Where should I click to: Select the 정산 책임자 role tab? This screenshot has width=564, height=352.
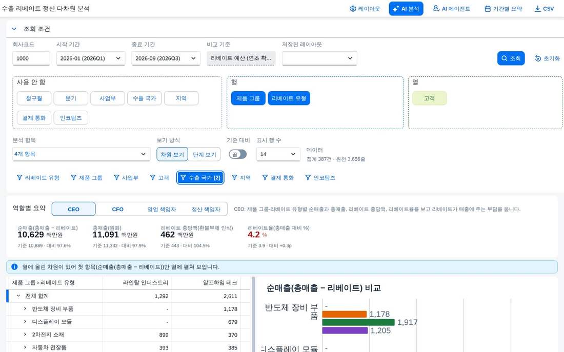[206, 209]
